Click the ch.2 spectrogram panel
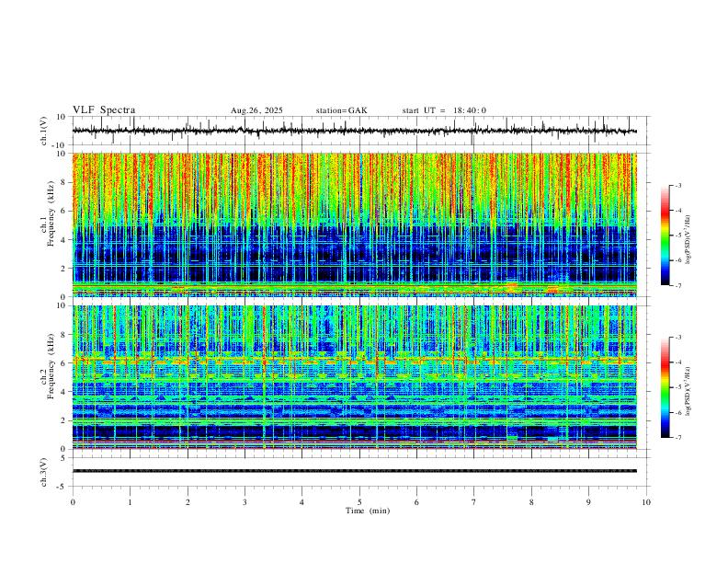728x563 pixels. (x=355, y=377)
